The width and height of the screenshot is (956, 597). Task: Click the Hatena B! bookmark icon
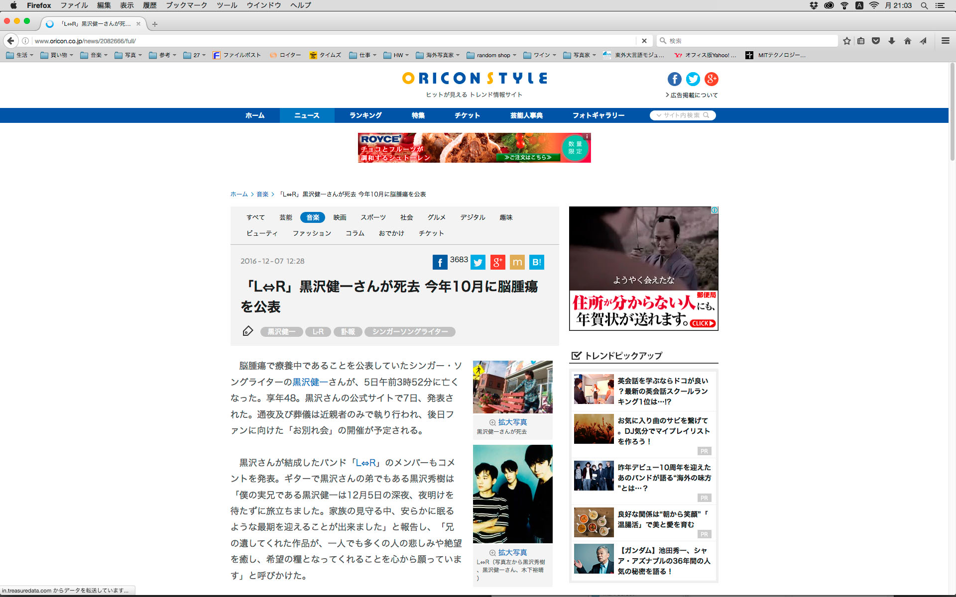click(x=536, y=262)
